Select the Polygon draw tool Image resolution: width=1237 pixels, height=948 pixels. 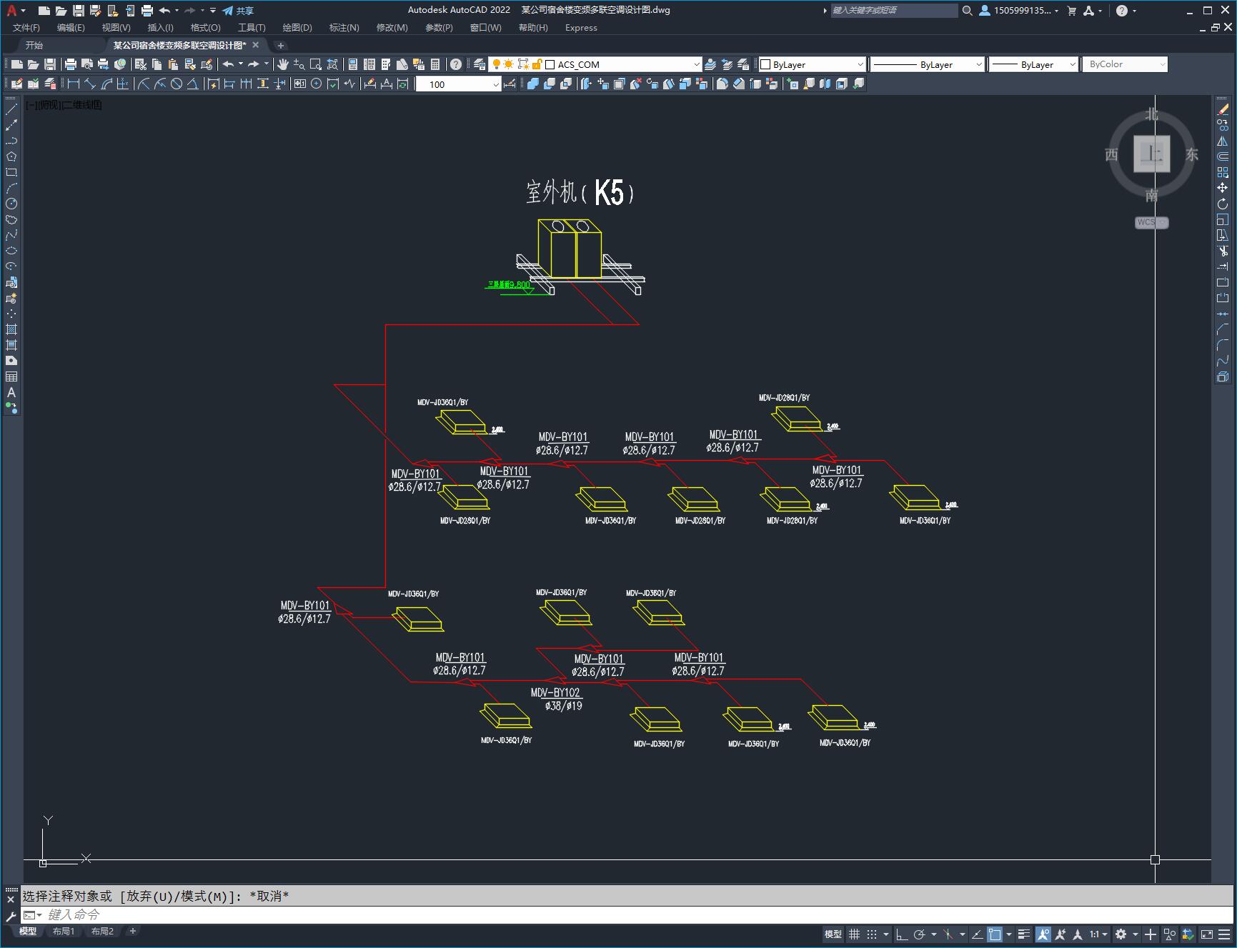point(11,156)
